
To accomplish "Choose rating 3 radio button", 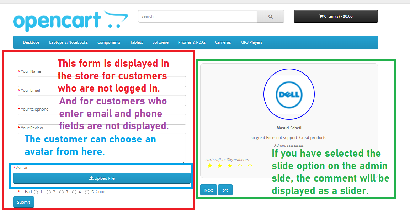I will [x=62, y=192].
